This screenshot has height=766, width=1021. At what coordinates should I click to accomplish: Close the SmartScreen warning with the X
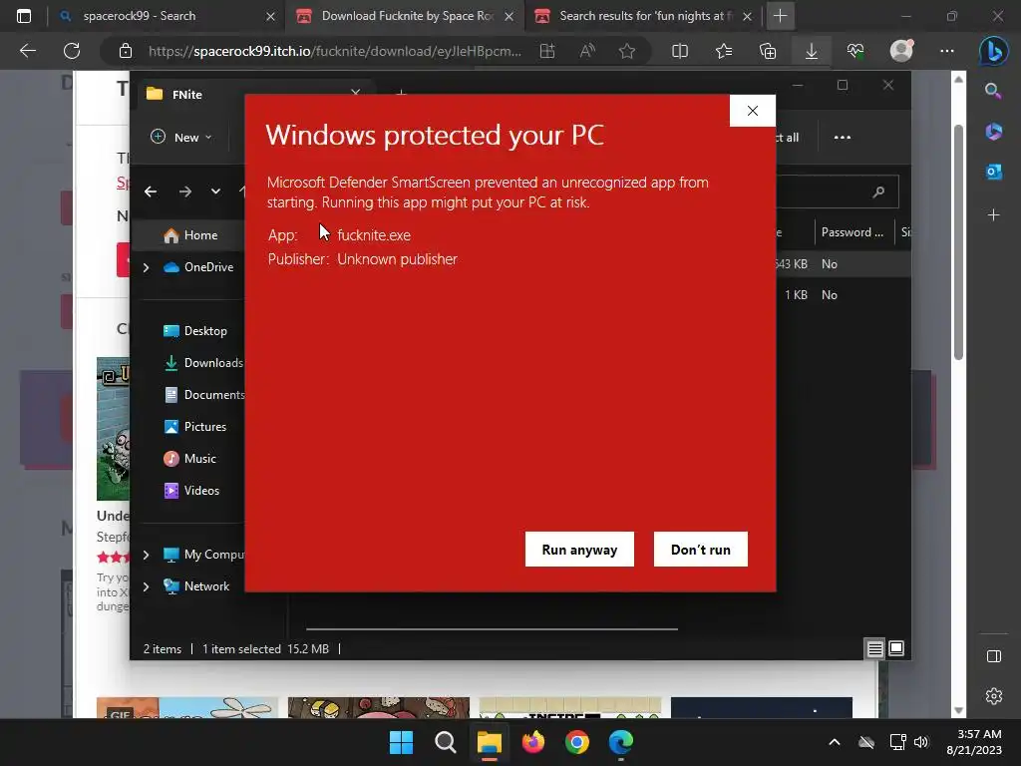(752, 111)
